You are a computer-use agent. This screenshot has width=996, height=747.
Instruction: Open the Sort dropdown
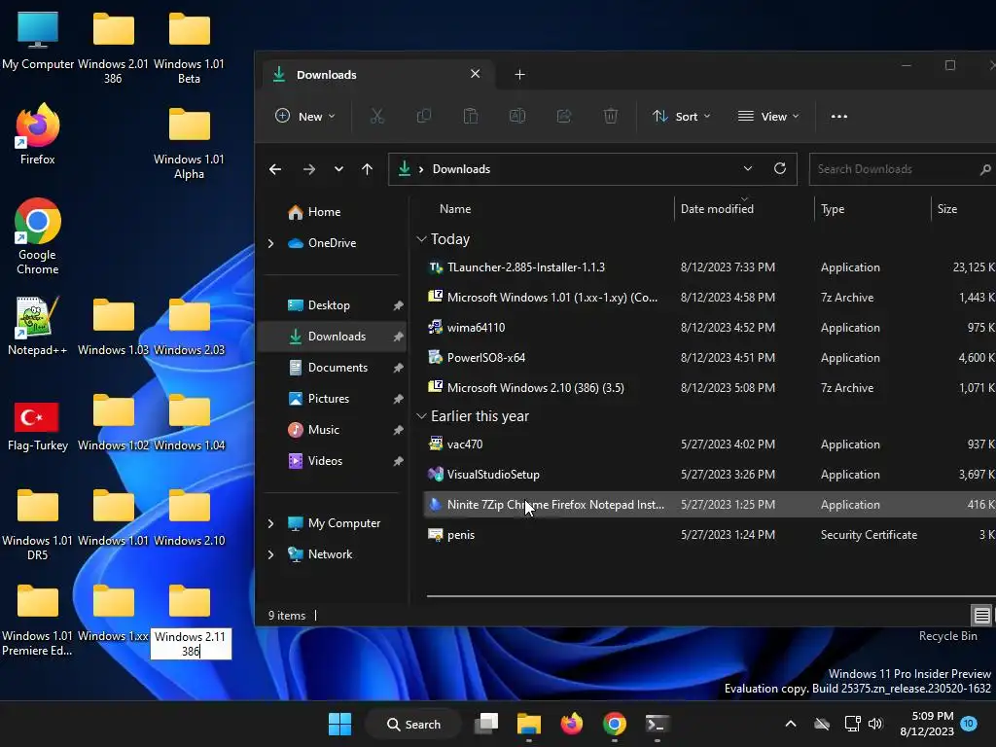tap(681, 117)
